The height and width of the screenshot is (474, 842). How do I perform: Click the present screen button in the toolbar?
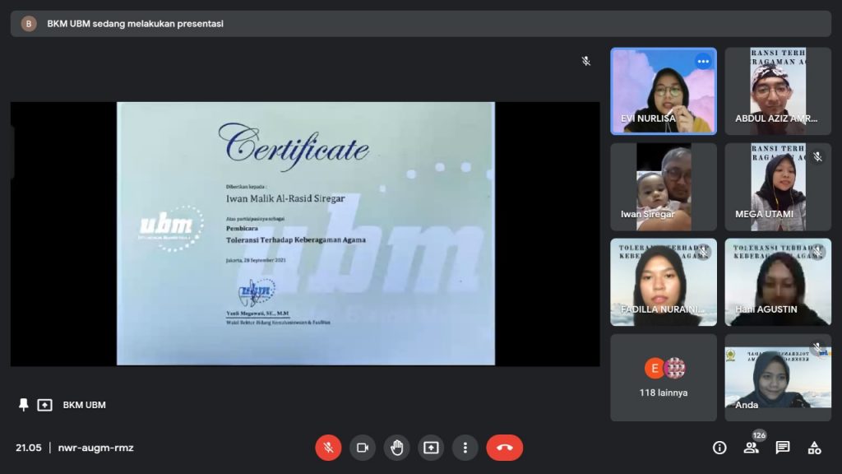click(431, 448)
